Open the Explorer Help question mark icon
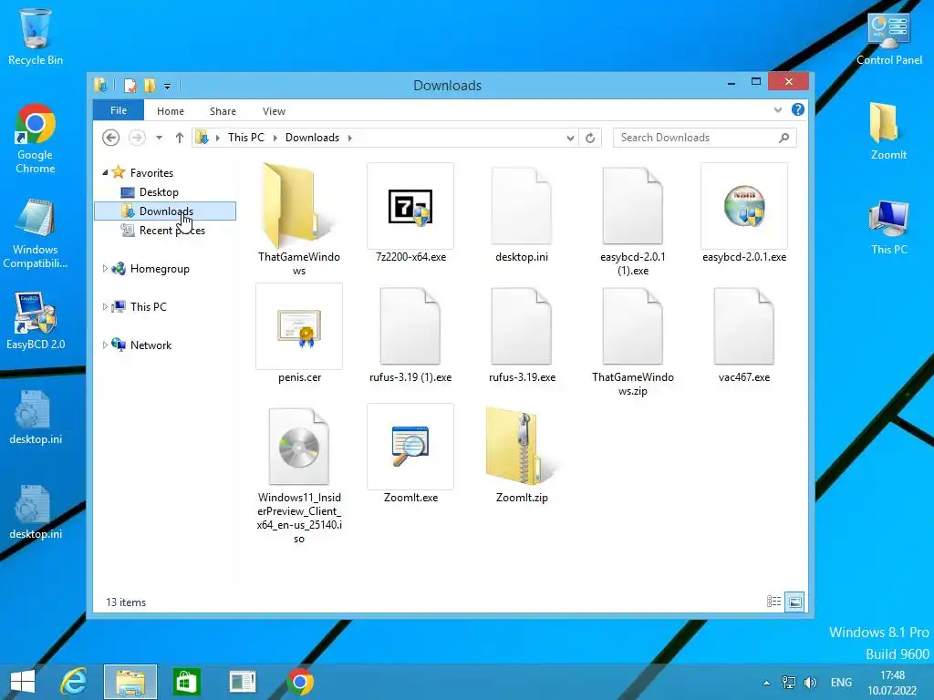Viewport: 934px width, 700px height. pos(797,109)
